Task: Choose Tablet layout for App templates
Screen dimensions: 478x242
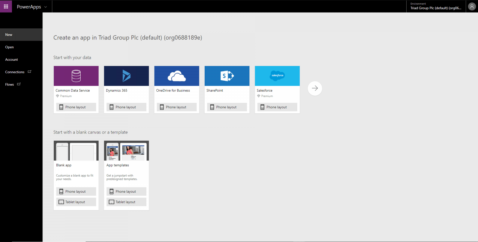Action: tap(126, 202)
